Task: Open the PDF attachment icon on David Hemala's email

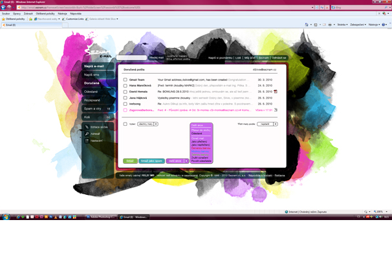Action: click(276, 92)
